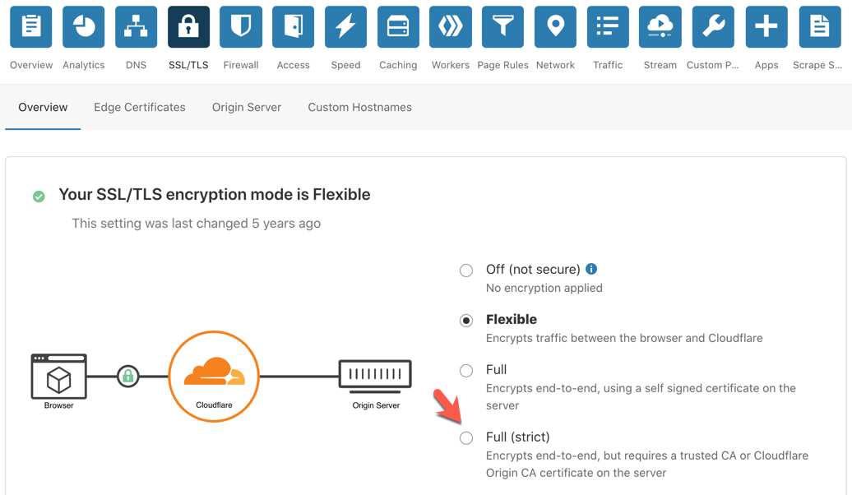Open the Network location pin icon
852x495 pixels.
555,27
